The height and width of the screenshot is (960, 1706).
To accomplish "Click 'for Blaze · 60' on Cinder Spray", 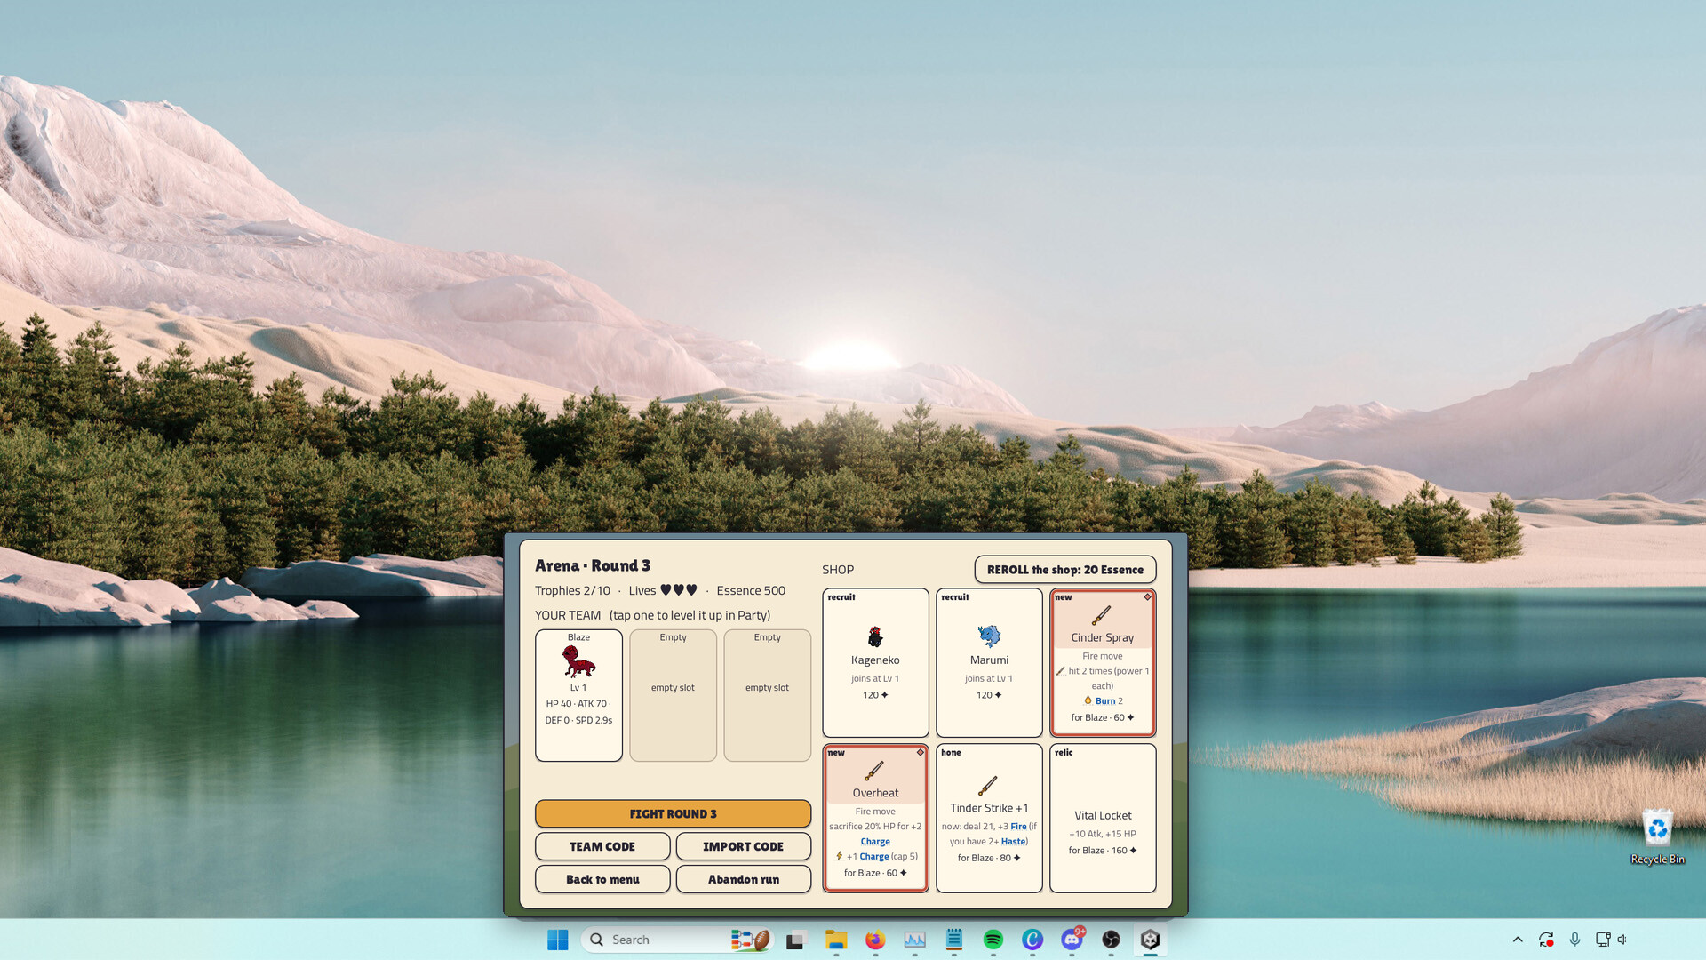I will tap(1102, 717).
